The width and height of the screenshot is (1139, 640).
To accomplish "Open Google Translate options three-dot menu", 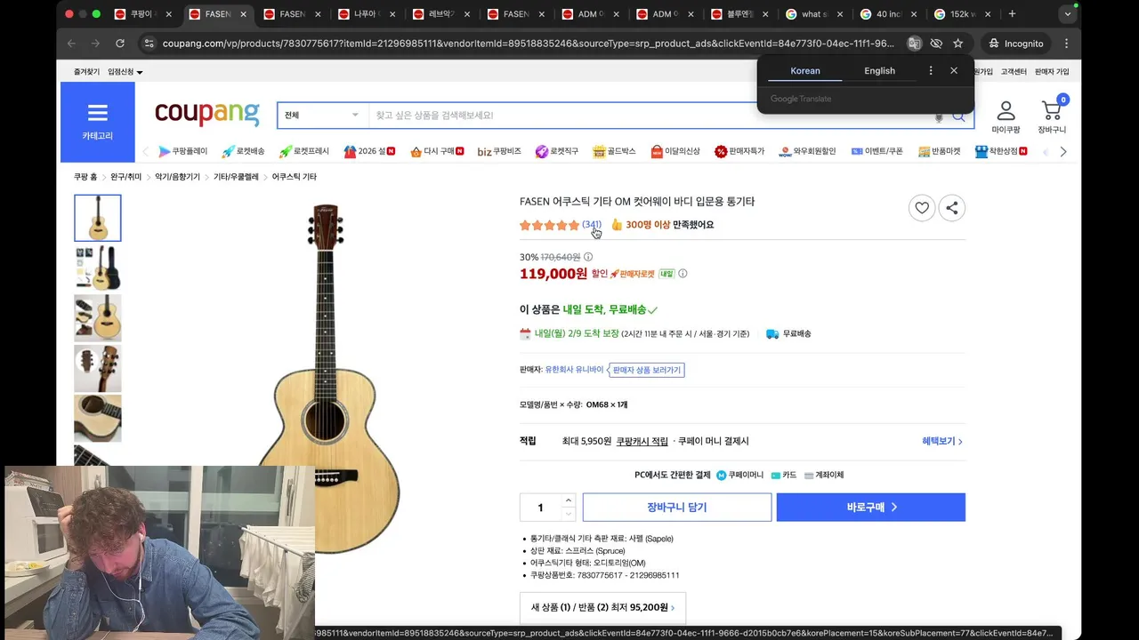I will pyautogui.click(x=931, y=71).
